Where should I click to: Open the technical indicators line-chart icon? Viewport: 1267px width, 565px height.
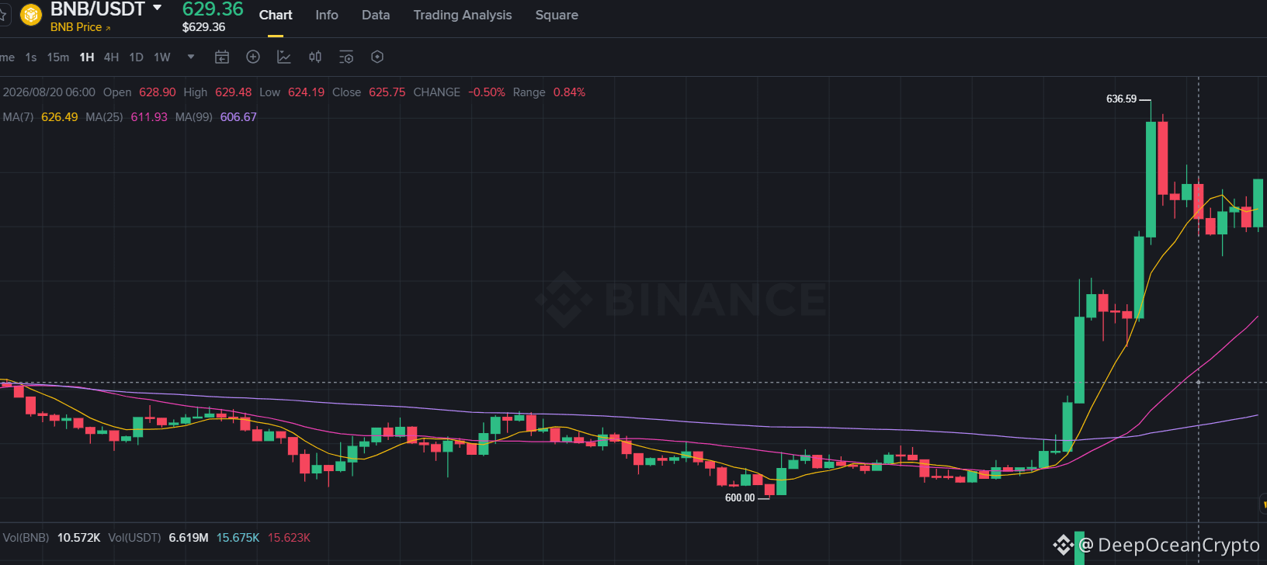coord(284,57)
